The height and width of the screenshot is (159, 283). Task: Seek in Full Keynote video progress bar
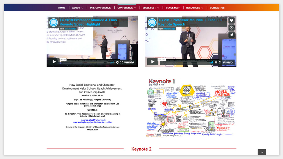184,63
